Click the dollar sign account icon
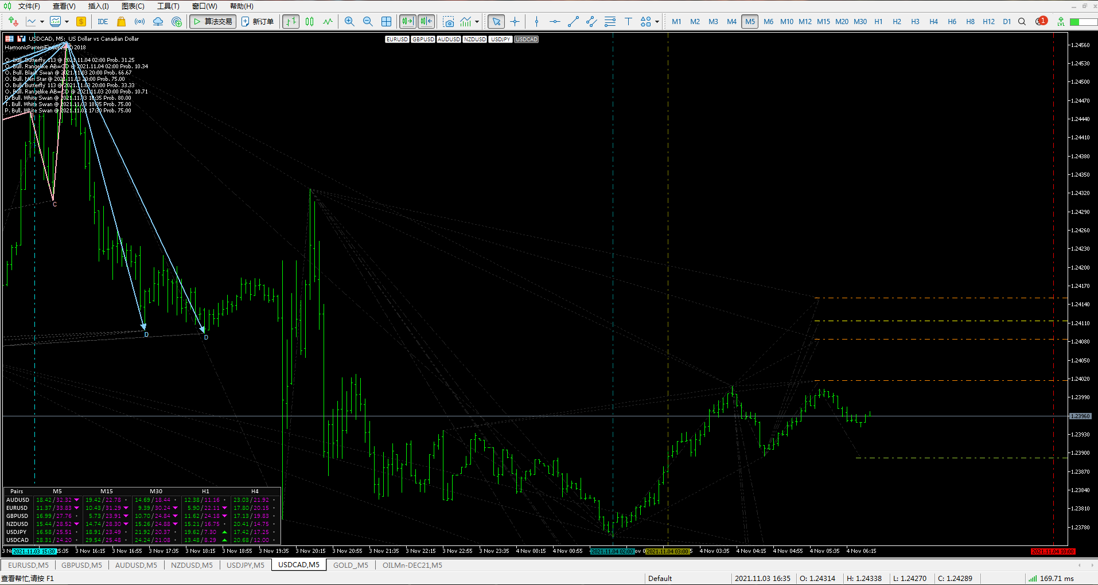The height and width of the screenshot is (585, 1098). pos(81,22)
